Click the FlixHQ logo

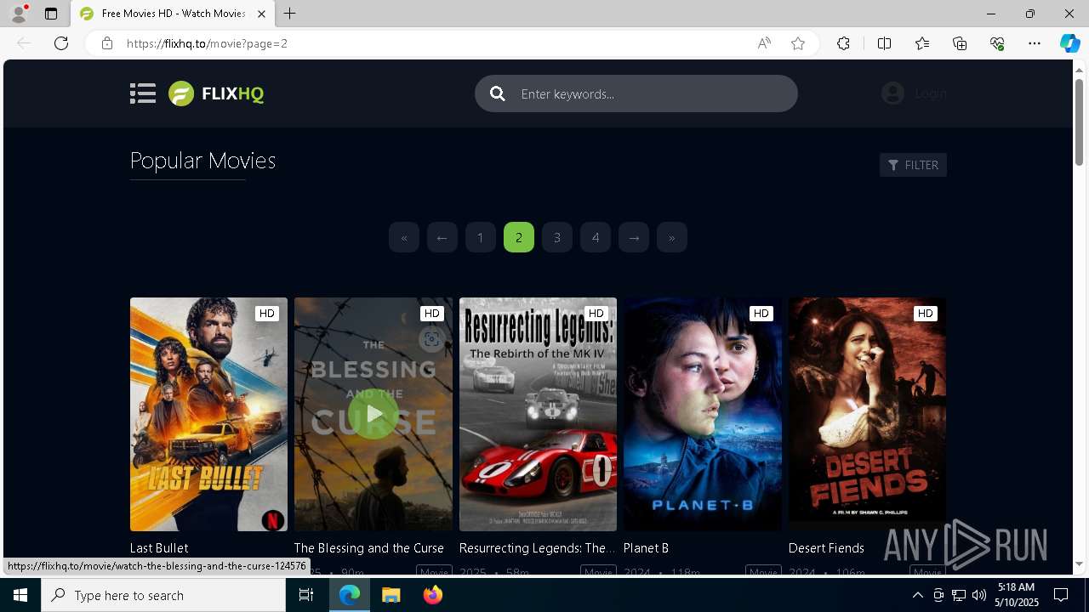pyautogui.click(x=216, y=93)
